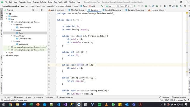Click Sync Project with Gradle Files icon
Viewport: 190px width, 107px height.
pos(173,6)
